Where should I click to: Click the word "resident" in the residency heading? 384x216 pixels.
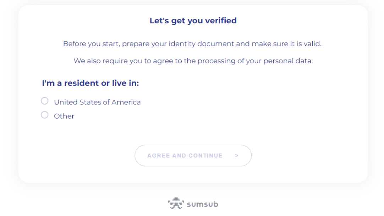point(81,83)
